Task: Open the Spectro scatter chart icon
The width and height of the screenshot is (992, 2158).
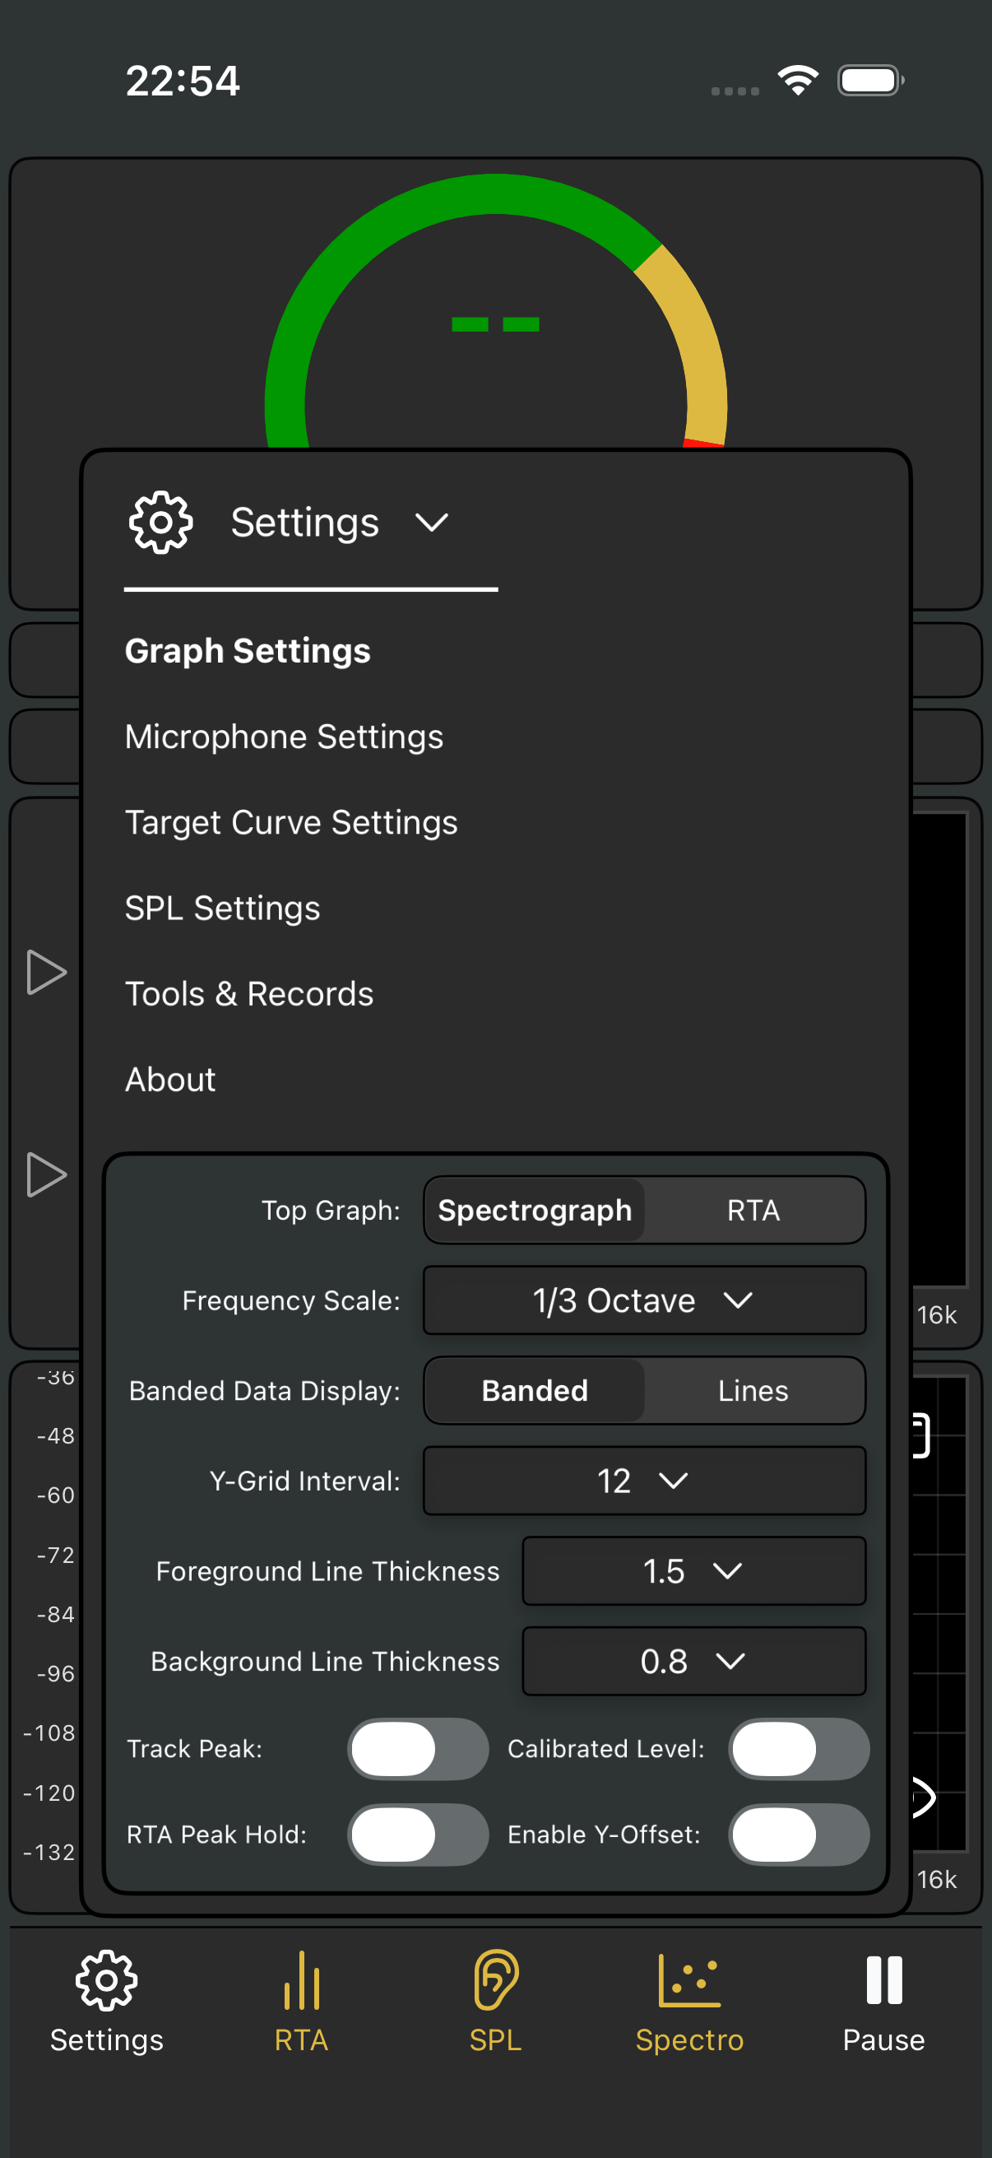Action: coord(689,1980)
